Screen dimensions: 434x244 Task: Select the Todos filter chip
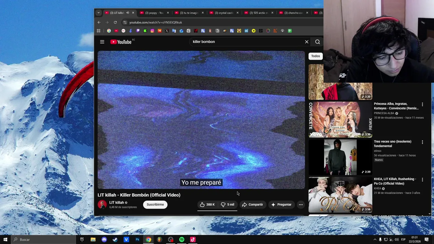[315, 56]
